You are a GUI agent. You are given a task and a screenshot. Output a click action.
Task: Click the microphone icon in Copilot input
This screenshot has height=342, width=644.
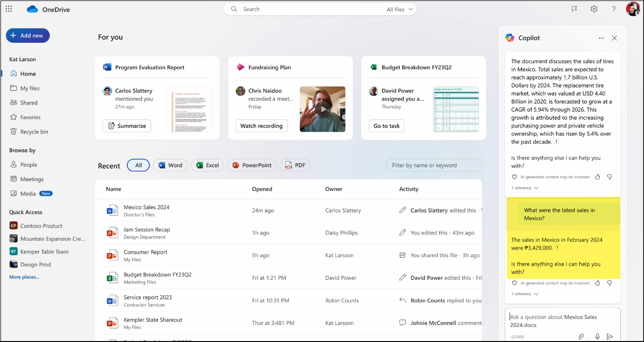pyautogui.click(x=597, y=336)
